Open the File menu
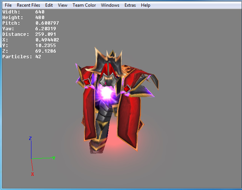This screenshot has width=242, height=190. (8, 5)
